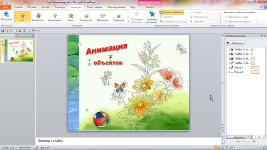
Task: Switch to the Показ слайдов tab
Action: coord(95,7)
